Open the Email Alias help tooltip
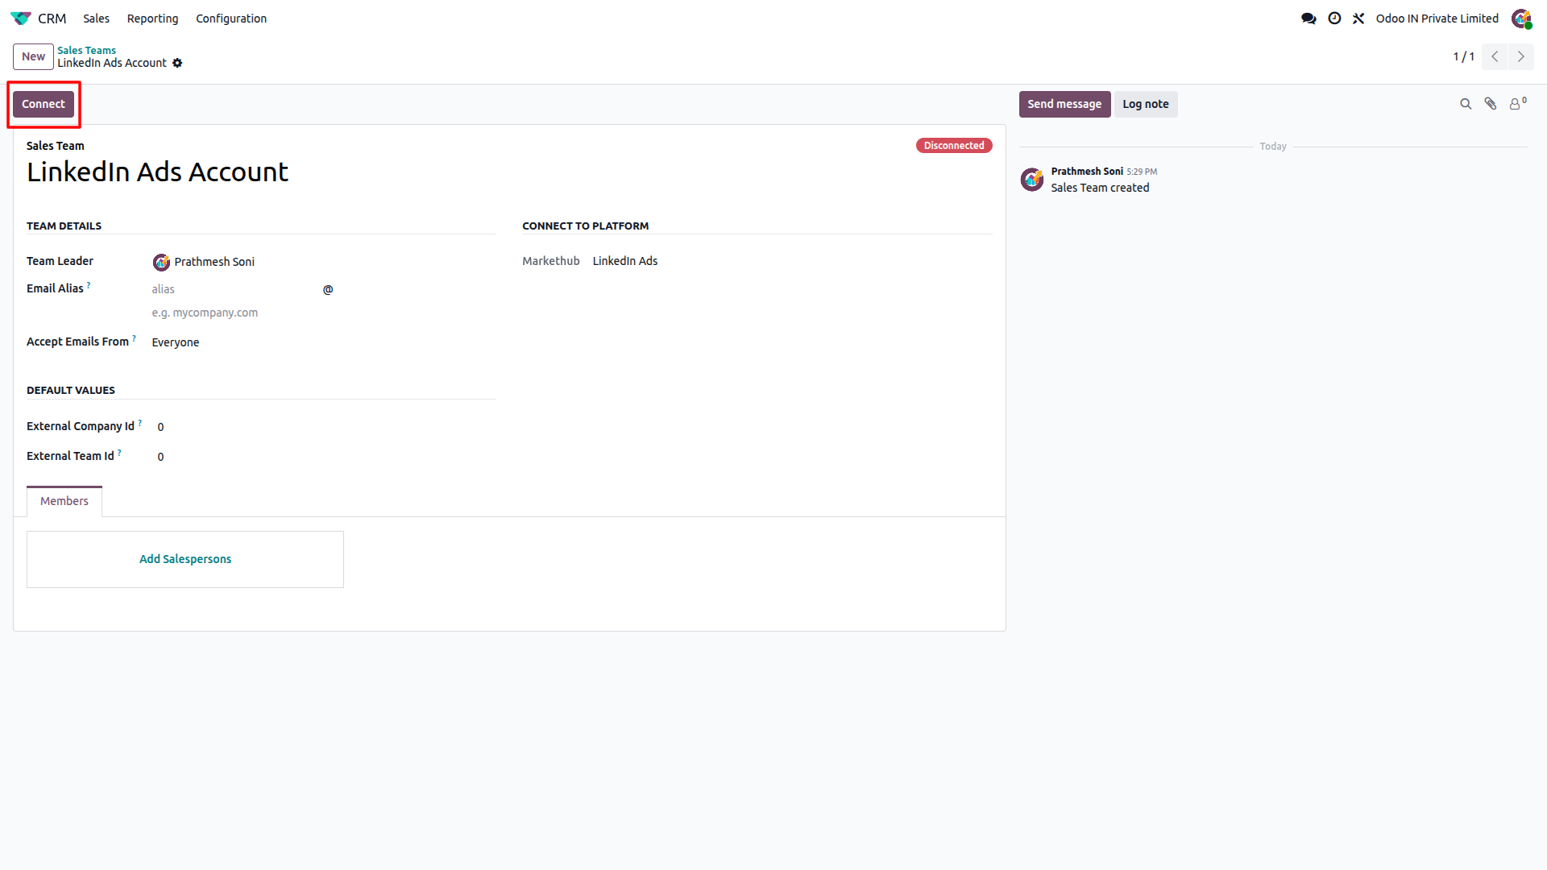The height and width of the screenshot is (870, 1547). point(89,285)
